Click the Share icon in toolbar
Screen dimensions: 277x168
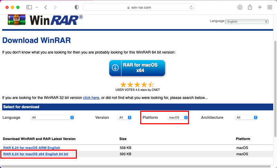pos(250,7)
